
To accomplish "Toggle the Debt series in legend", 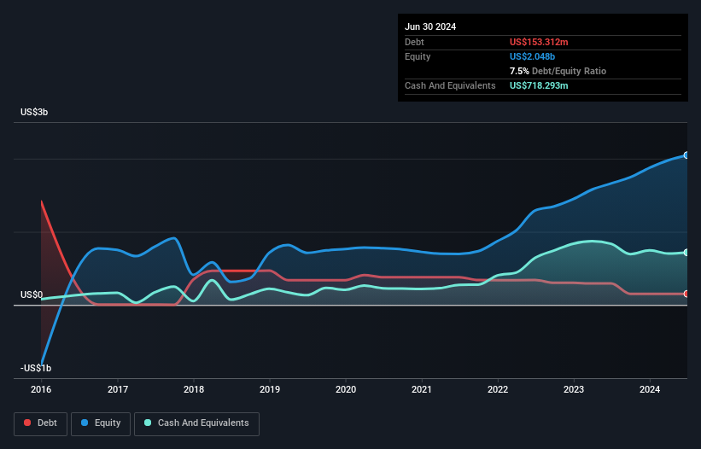I will (x=42, y=423).
